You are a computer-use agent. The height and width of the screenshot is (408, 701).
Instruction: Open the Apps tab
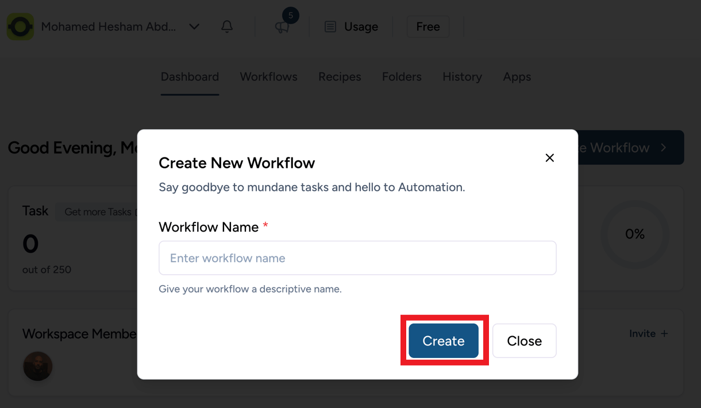[517, 76]
